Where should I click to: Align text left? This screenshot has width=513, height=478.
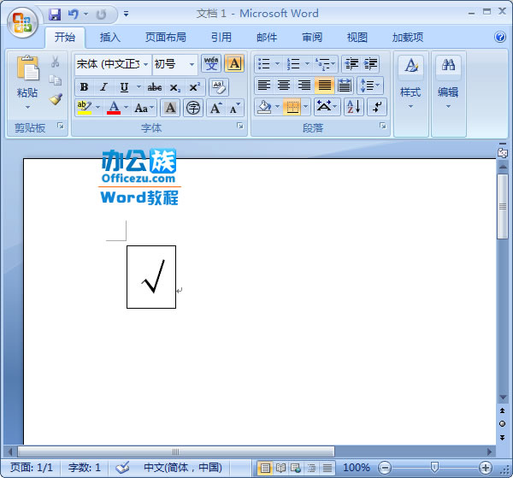coord(263,86)
